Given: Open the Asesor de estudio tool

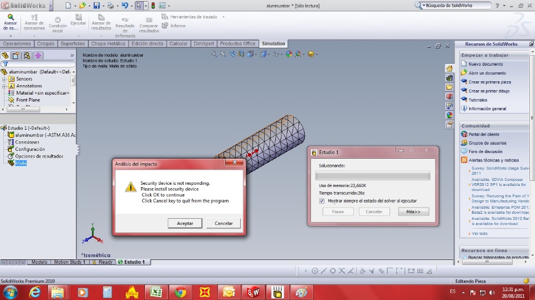Looking at the screenshot, I should click(x=10, y=22).
